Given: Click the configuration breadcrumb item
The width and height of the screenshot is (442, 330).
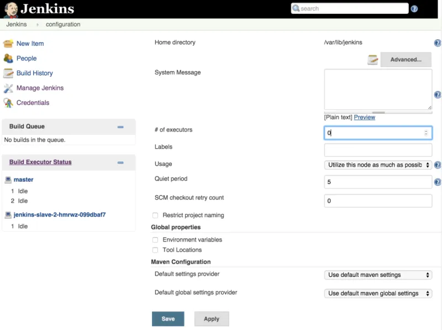Looking at the screenshot, I should [62, 24].
